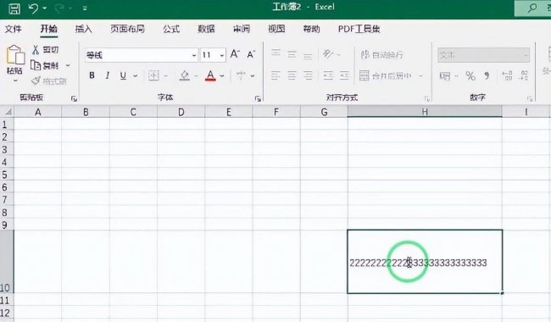Screen dimensions: 551x322
Task: Apply the red font color A
Action: click(210, 75)
